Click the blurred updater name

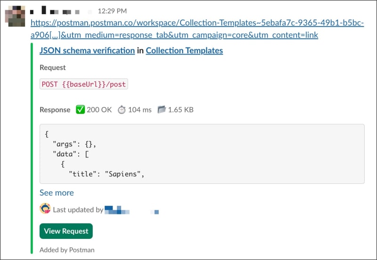point(132,210)
